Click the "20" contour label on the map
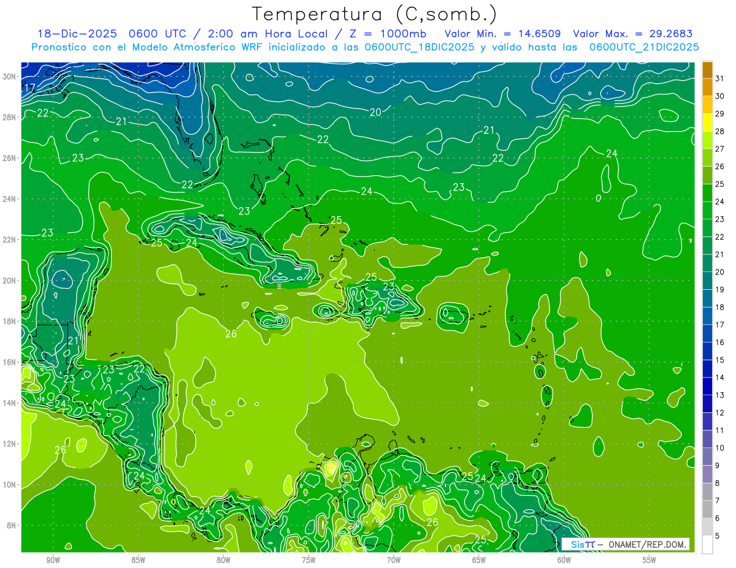This screenshot has width=736, height=568. (x=376, y=112)
